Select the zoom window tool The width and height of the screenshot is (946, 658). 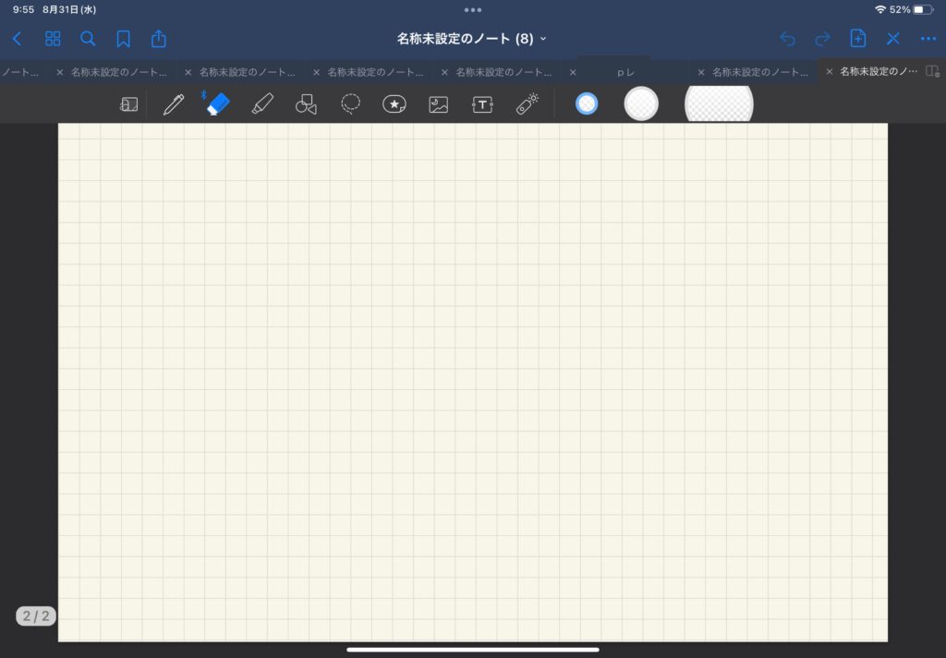[128, 104]
